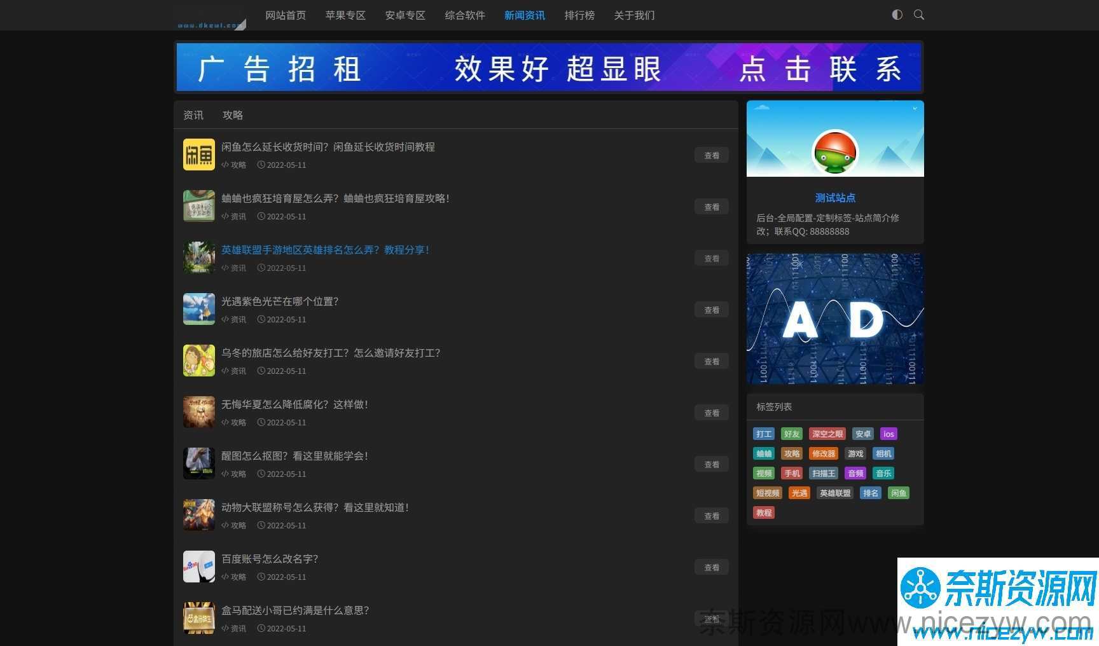Click 查看 for 醒图怎么抠图 article
This screenshot has height=646, width=1099.
click(712, 464)
